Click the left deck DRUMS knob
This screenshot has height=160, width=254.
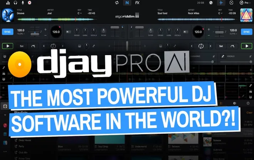(77, 31)
